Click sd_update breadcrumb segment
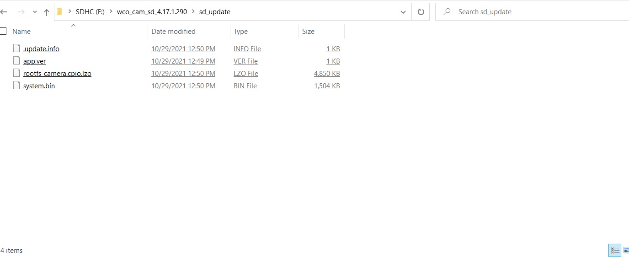This screenshot has height=257, width=629. tap(215, 12)
